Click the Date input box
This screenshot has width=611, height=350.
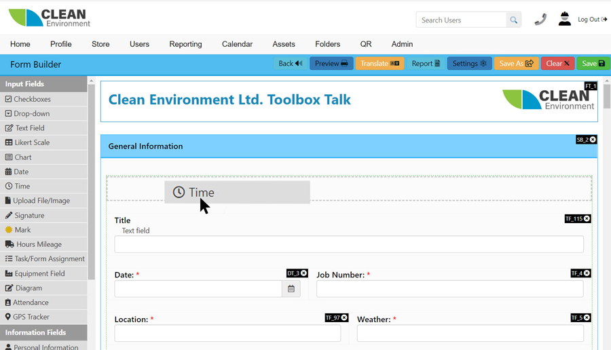198,289
